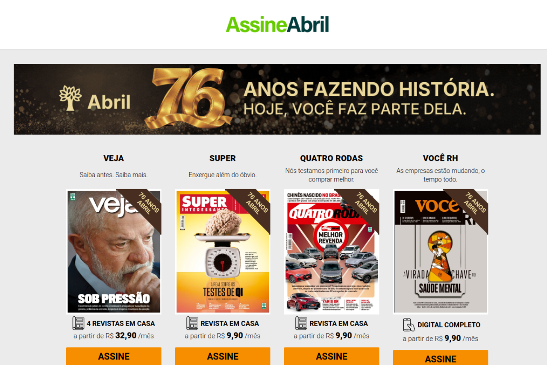Image resolution: width=547 pixels, height=365 pixels.
Task: Click the VEJA title heading
Action: (x=114, y=158)
